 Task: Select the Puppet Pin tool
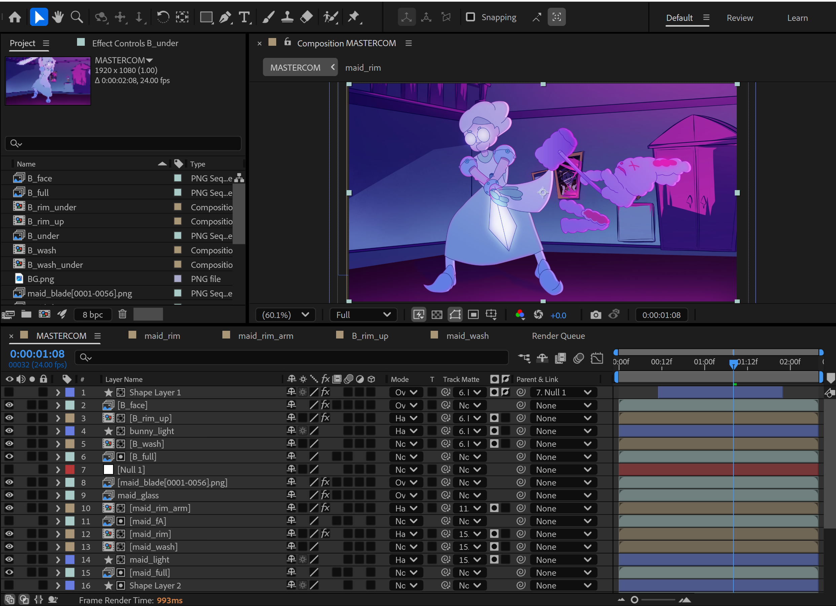pyautogui.click(x=354, y=17)
